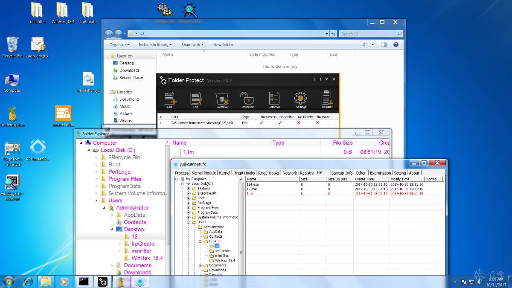Screen dimensions: 512x288
Task: Toggle No Delete cross for 1.txt row
Action: 299,123
